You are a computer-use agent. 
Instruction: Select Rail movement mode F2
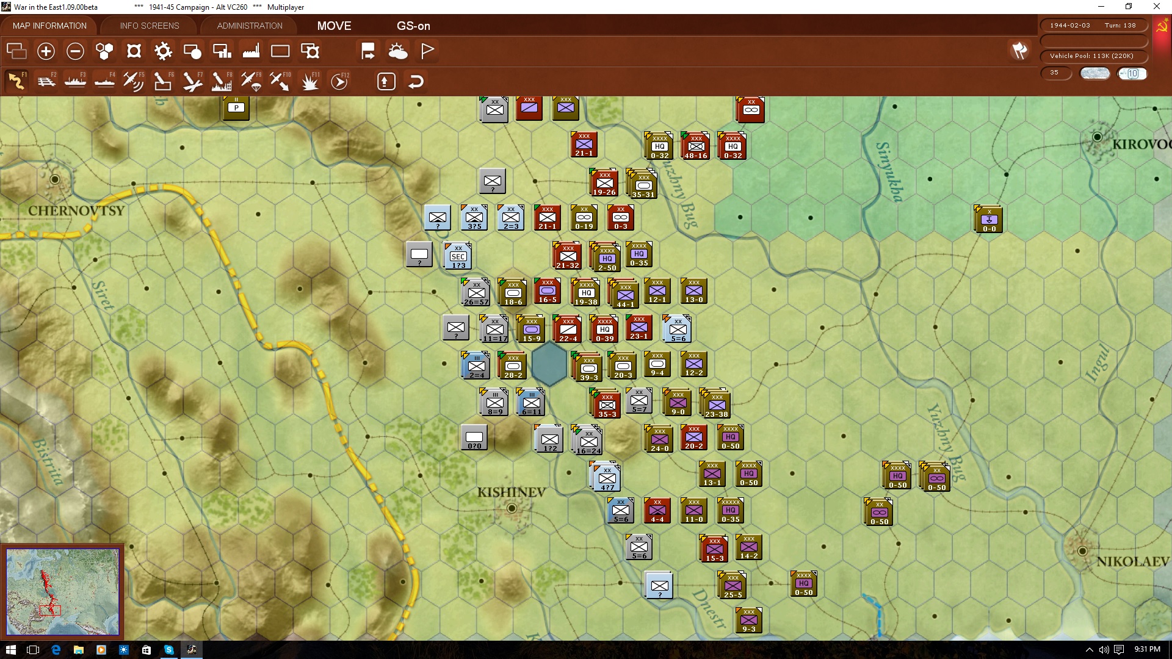[x=46, y=81]
